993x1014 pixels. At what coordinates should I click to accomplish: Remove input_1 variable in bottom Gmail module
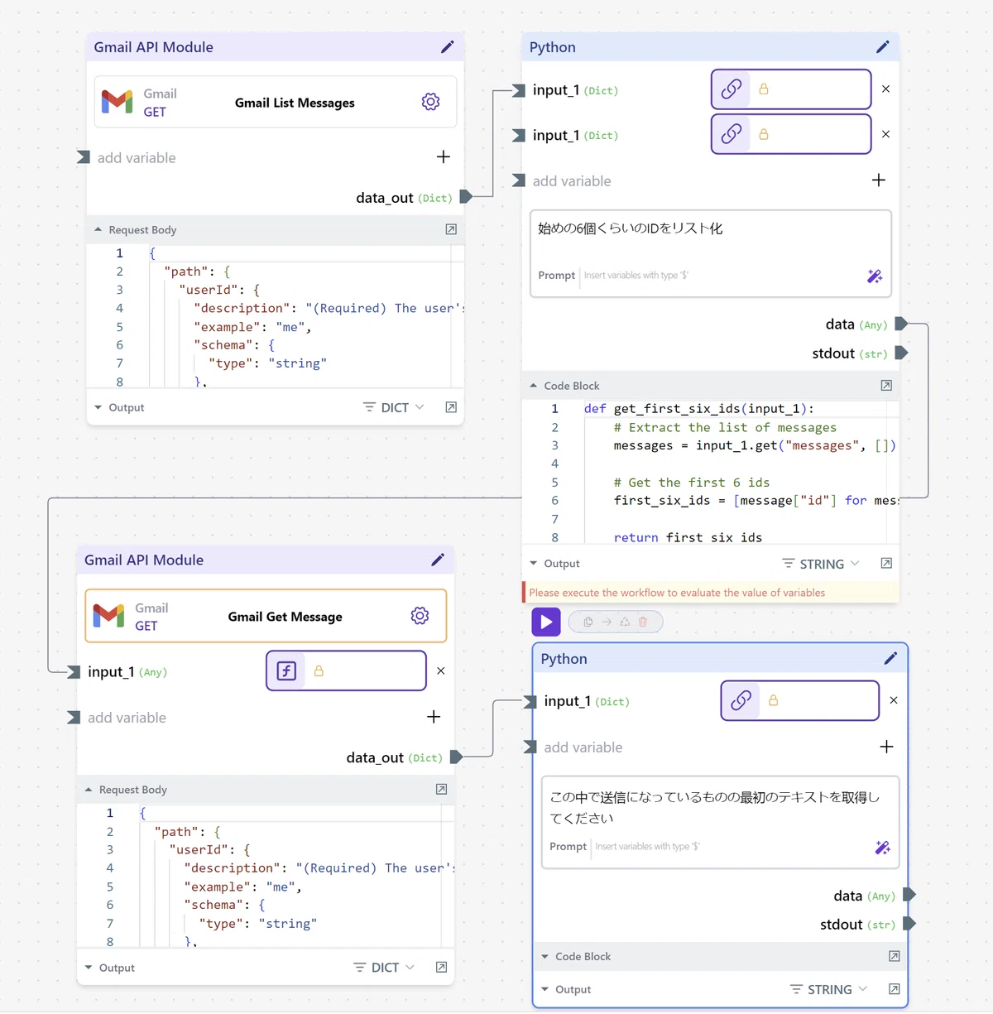pyautogui.click(x=441, y=671)
